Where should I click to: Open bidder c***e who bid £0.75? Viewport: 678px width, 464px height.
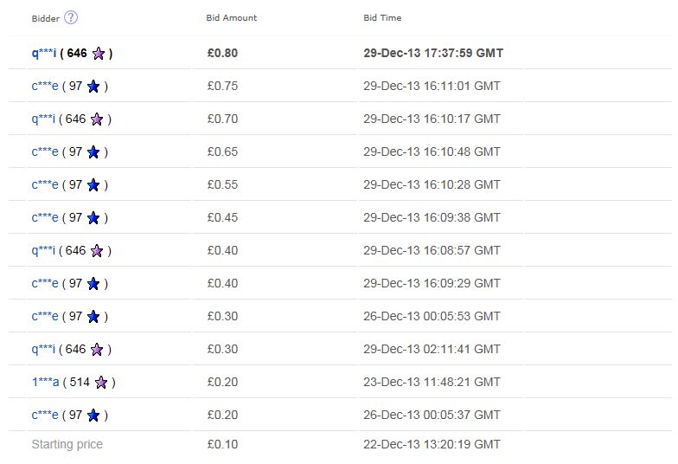tap(45, 86)
